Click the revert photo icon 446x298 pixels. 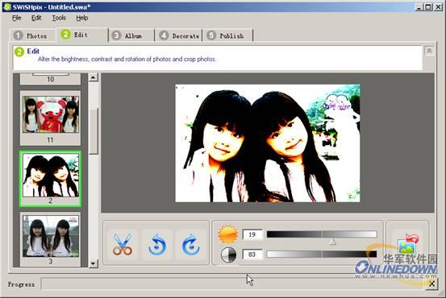click(408, 244)
